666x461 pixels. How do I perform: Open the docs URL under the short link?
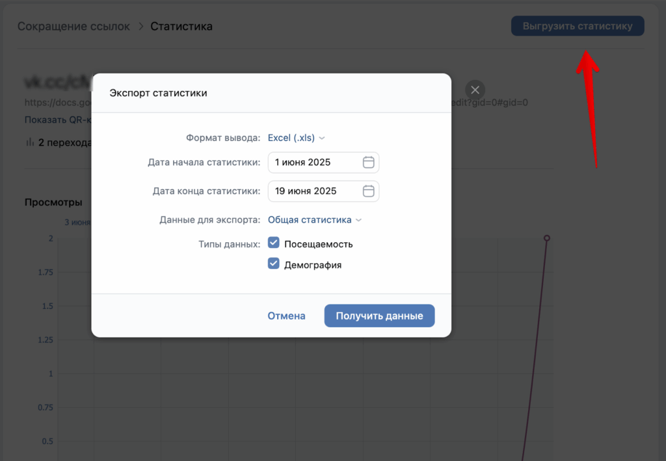(57, 103)
